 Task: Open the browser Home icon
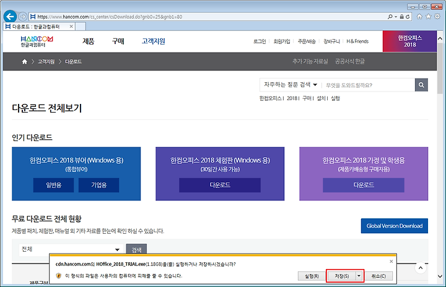[x=419, y=17]
